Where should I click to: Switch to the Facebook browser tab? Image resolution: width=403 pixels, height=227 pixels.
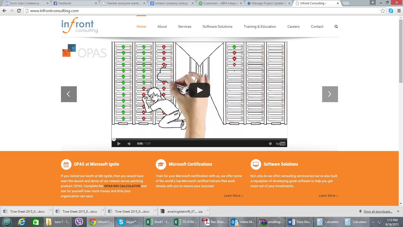(75, 3)
